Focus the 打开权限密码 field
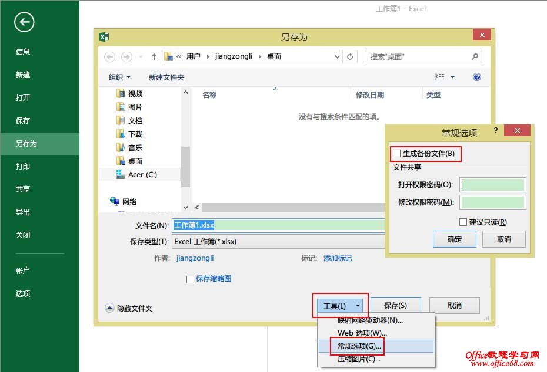The height and width of the screenshot is (372, 547). (x=492, y=184)
